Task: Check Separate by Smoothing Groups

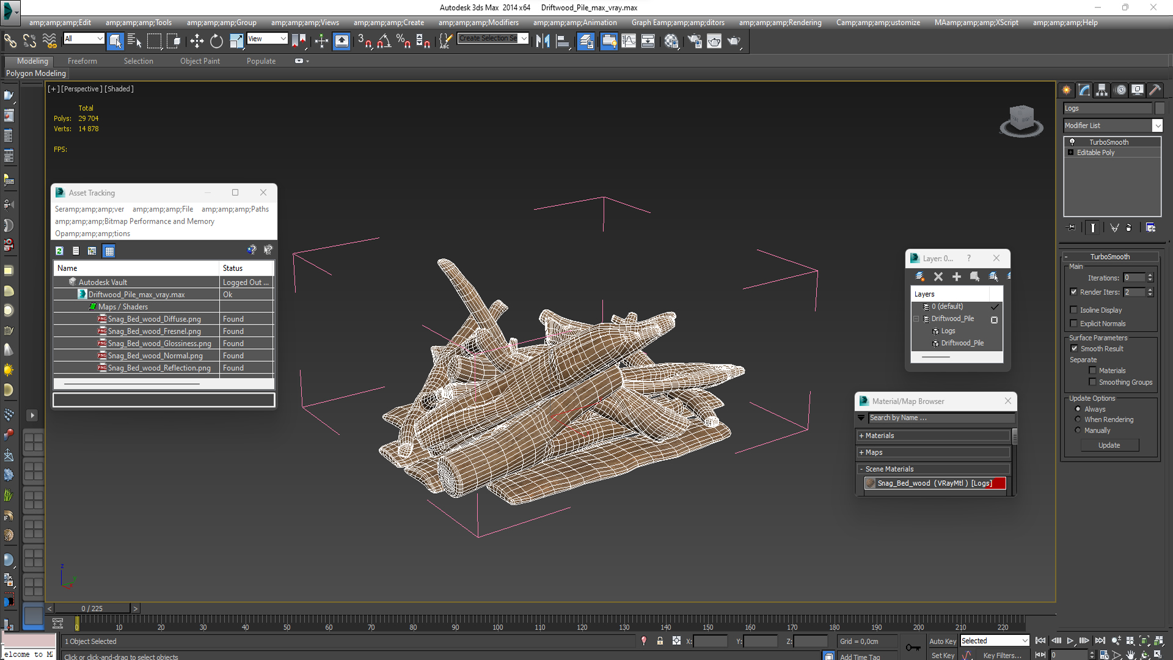Action: coord(1092,382)
